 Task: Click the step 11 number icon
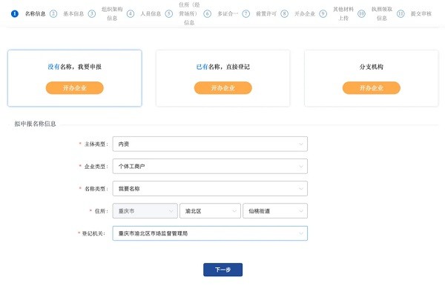[x=400, y=13]
